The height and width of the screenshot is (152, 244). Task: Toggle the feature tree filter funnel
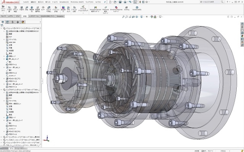[2, 25]
